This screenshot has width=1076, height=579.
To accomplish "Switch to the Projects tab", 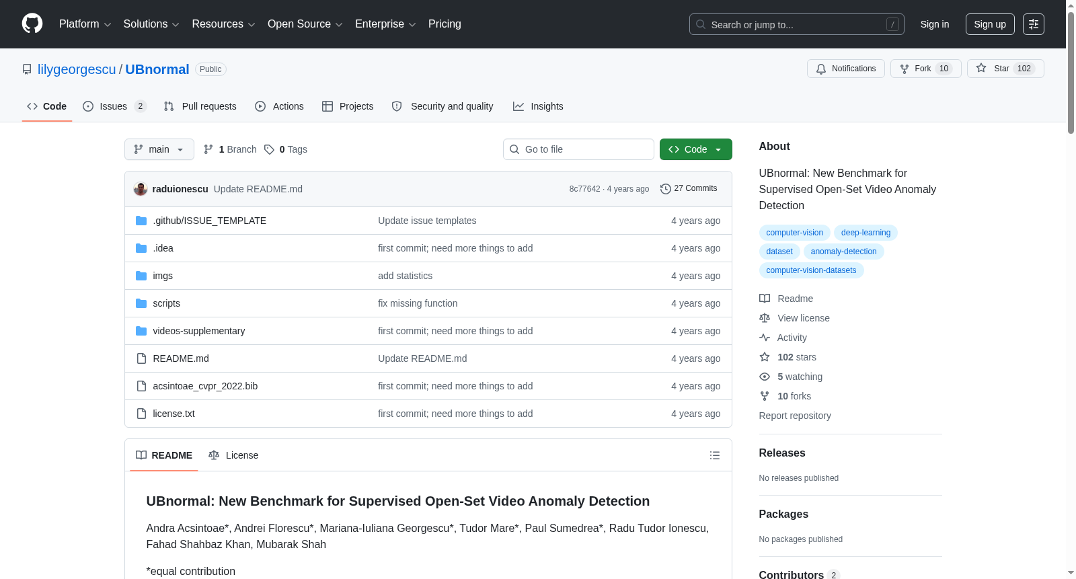I will (x=348, y=106).
